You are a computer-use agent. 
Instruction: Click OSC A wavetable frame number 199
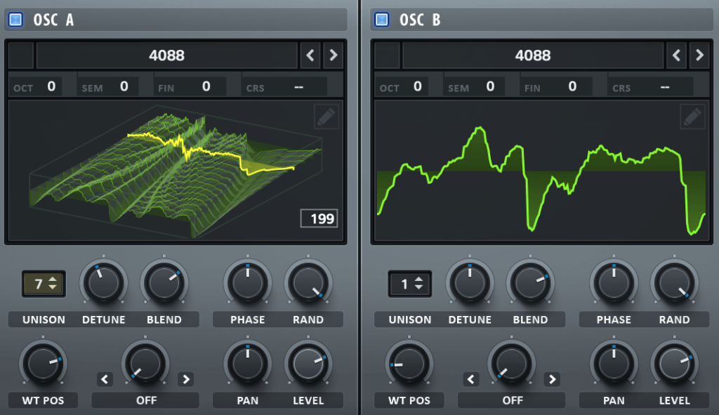tap(319, 218)
